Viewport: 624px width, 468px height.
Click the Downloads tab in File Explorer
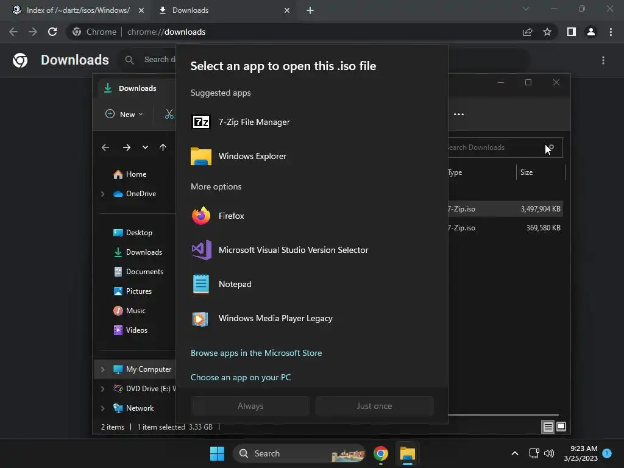(136, 88)
